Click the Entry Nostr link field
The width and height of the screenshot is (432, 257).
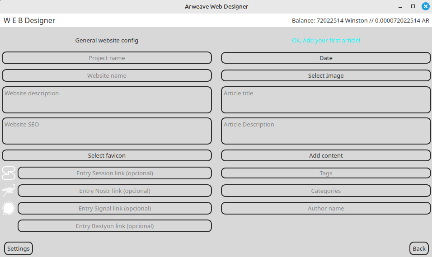tap(115, 191)
